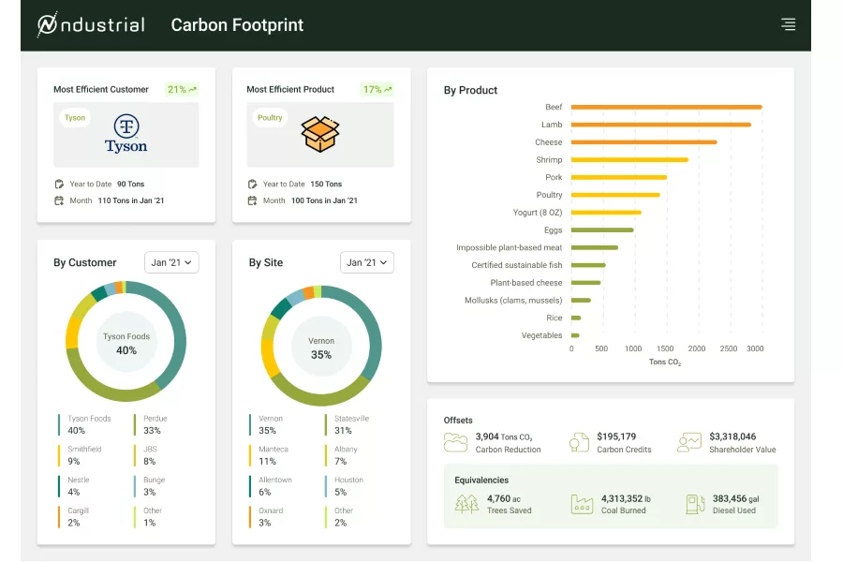Click the Shareholder Value icon
The height and width of the screenshot is (562, 843).
pos(690,442)
